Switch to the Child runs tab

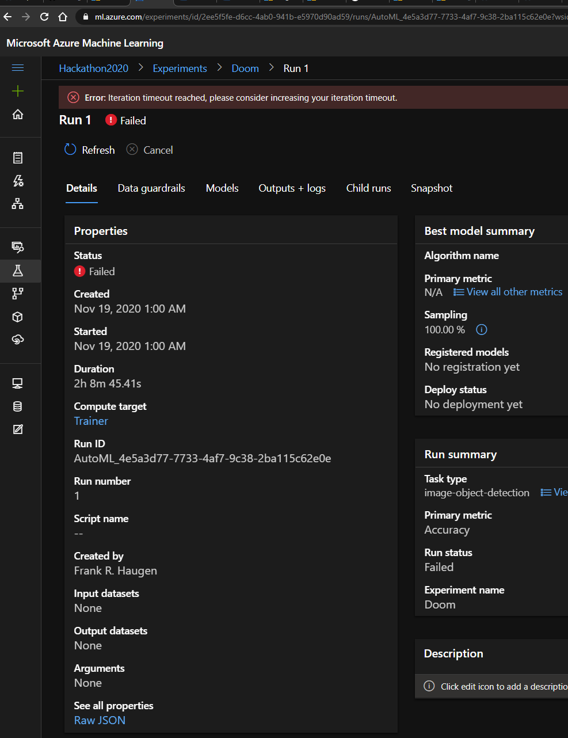368,188
